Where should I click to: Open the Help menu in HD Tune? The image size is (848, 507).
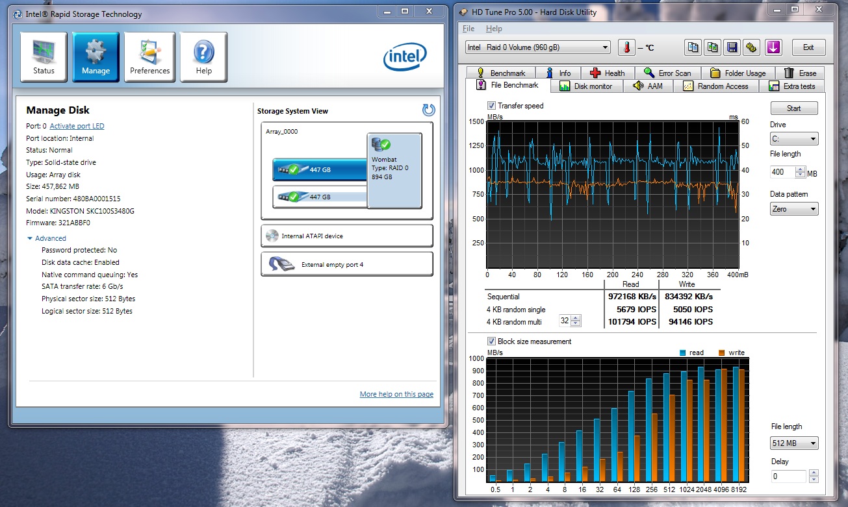[x=494, y=29]
